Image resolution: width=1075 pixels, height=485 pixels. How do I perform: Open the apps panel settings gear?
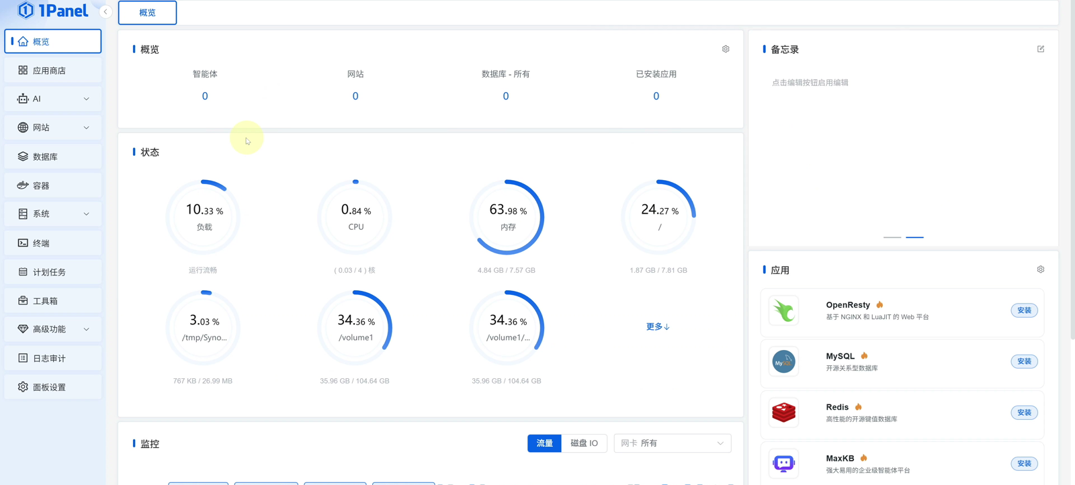point(1041,269)
